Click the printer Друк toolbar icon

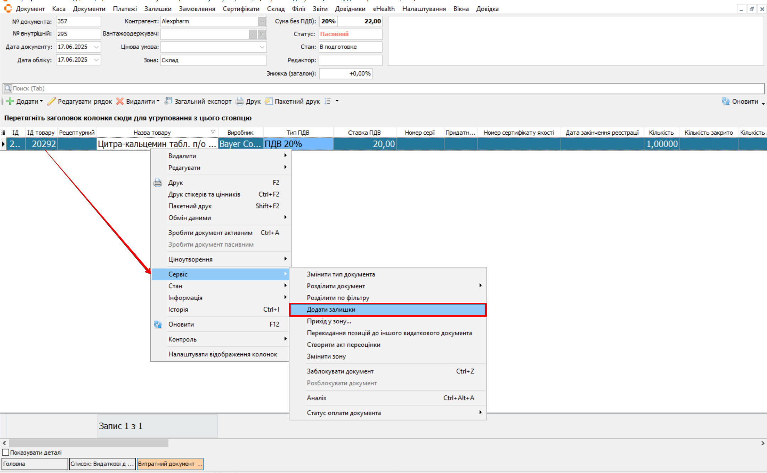click(240, 102)
